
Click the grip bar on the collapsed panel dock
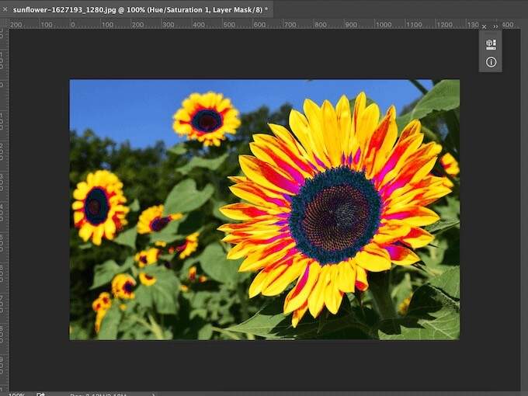pos(491,33)
